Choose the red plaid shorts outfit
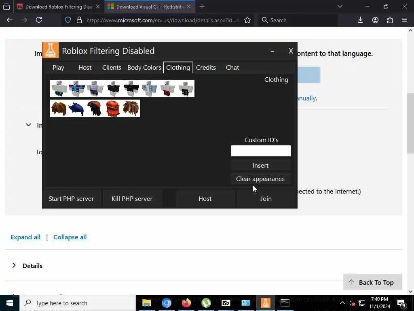Viewport: 414px width, 311px height. click(167, 89)
